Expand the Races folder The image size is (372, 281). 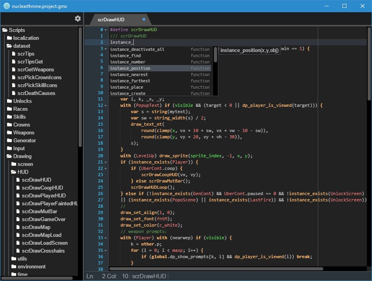[x=17, y=109]
